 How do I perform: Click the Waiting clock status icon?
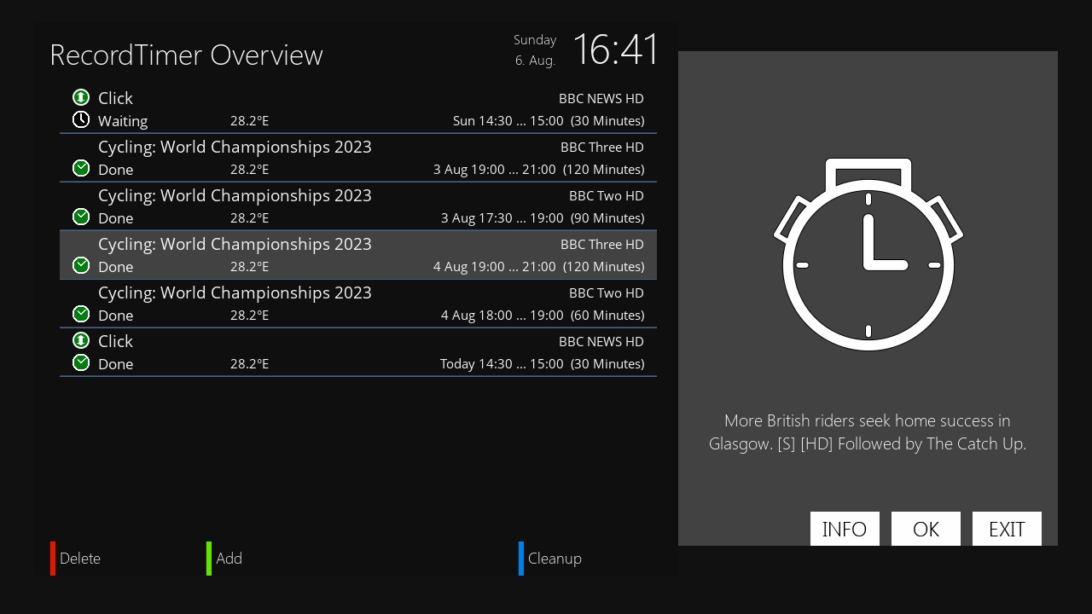click(81, 119)
